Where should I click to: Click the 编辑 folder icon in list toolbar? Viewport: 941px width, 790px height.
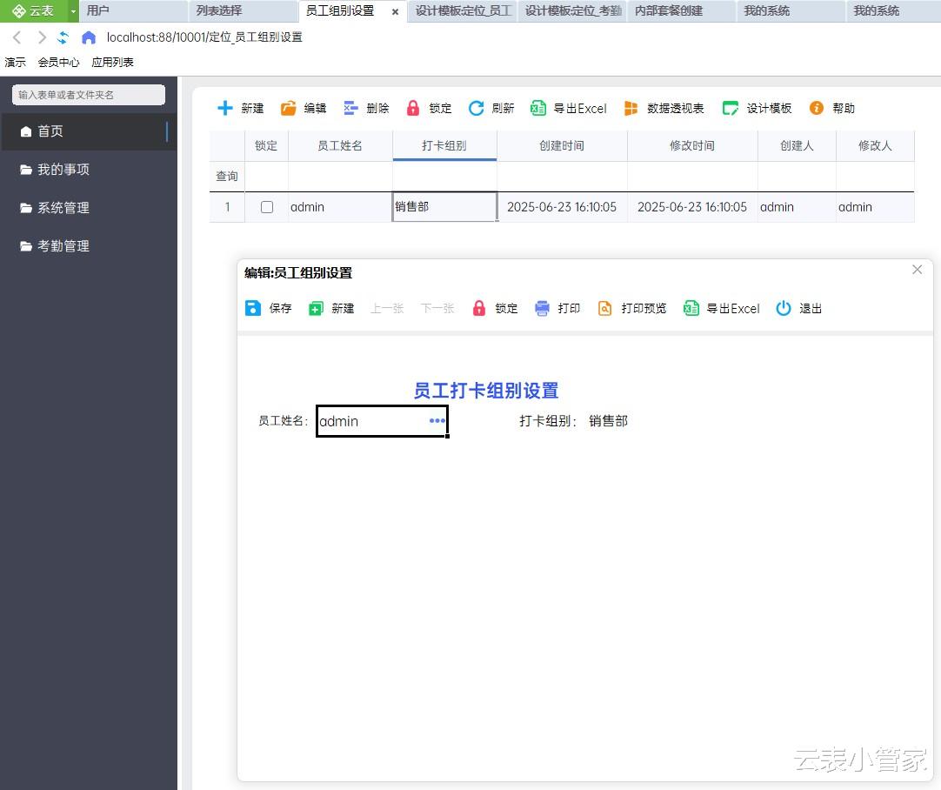(x=289, y=108)
